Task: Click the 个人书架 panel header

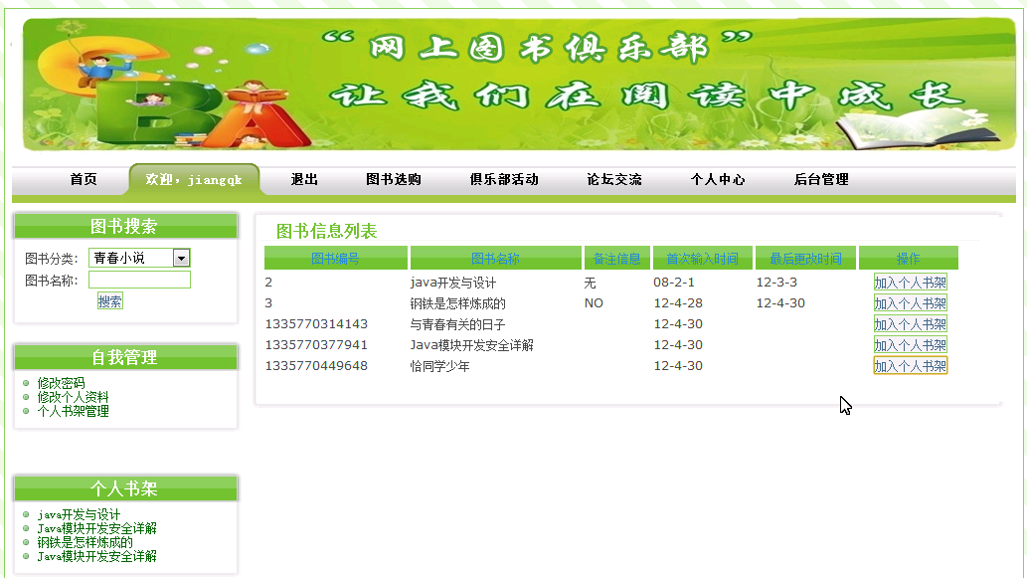Action: coord(125,488)
